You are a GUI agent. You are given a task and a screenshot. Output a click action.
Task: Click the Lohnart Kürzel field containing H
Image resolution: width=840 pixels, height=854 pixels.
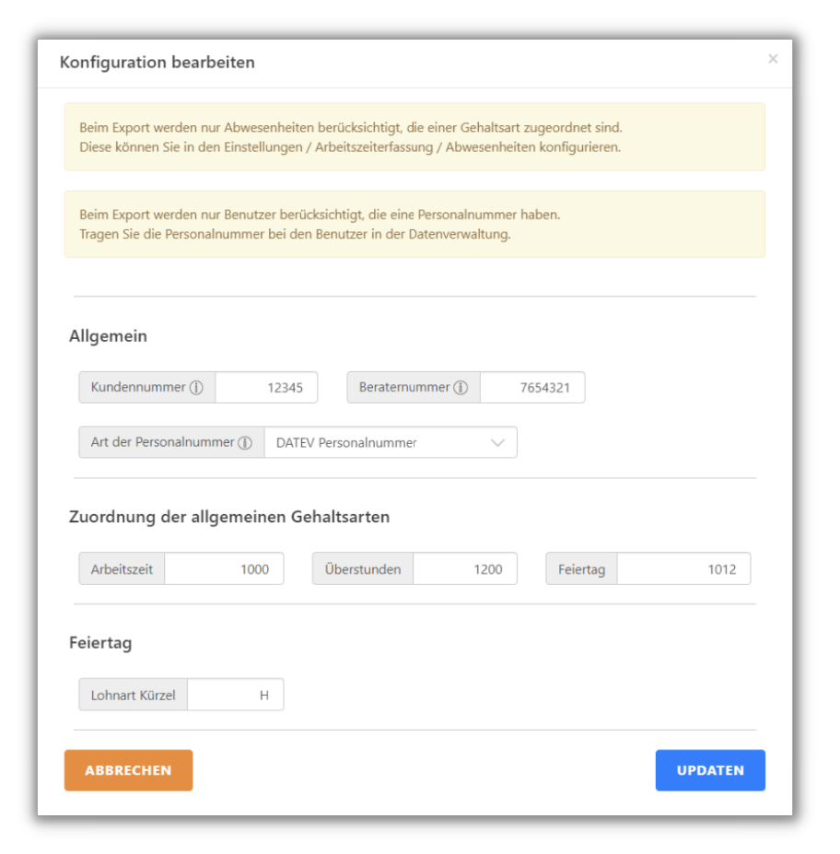(235, 696)
